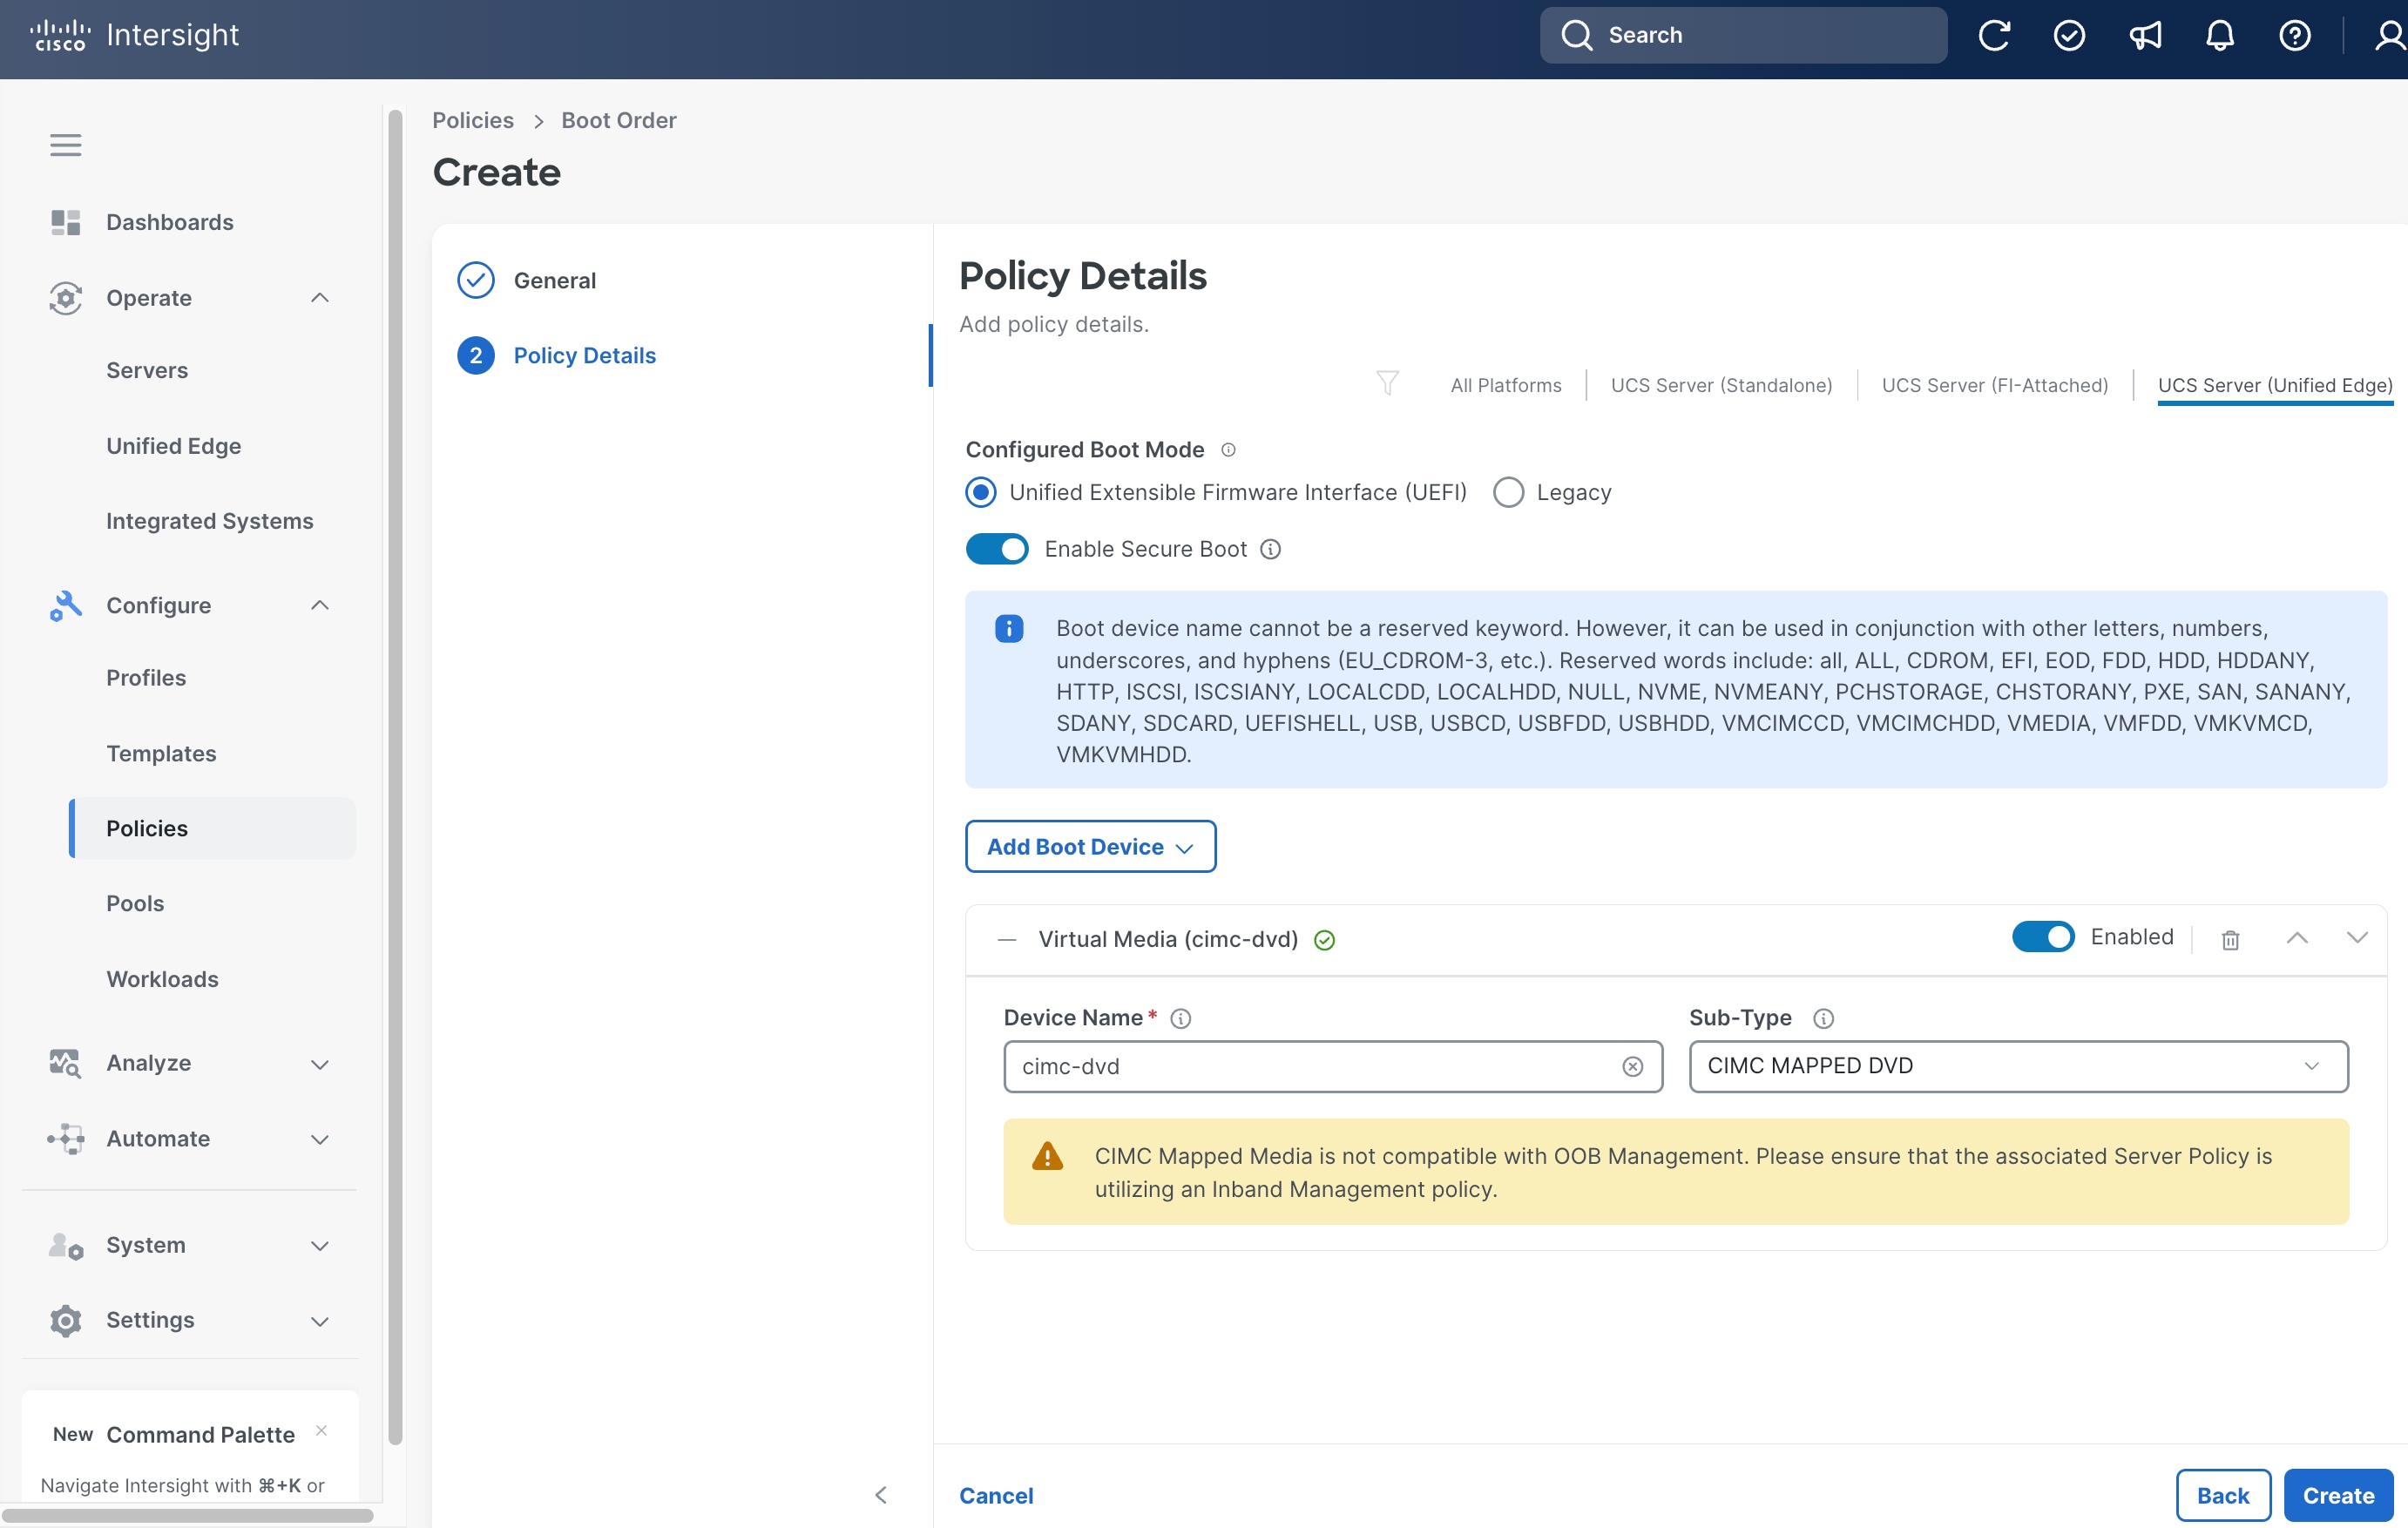Open the notifications bell
Image resolution: width=2408 pixels, height=1528 pixels.
[2219, 35]
